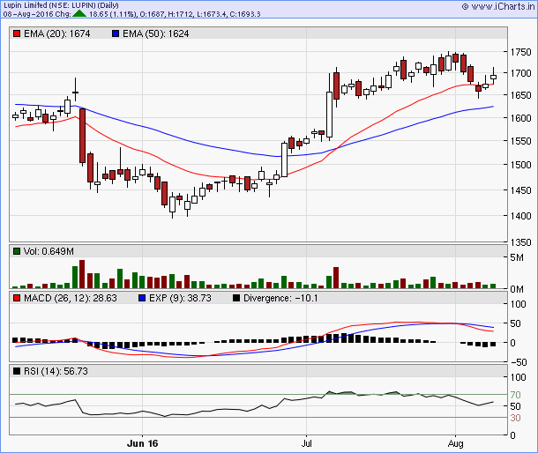Image resolution: width=538 pixels, height=453 pixels.
Task: Click the large white candlestick in early July
Action: tap(329, 115)
